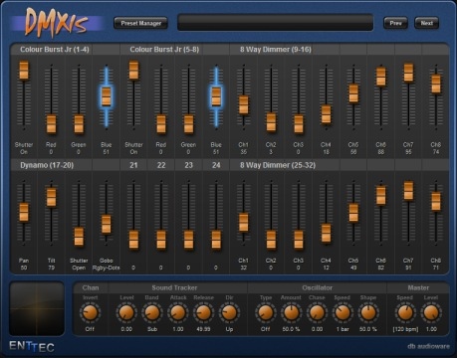Click the Dynamo Tilt fader
This screenshot has width=457, height=358.
(51, 197)
